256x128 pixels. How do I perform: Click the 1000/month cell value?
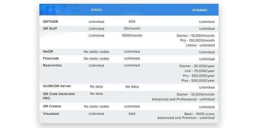pos(132,36)
